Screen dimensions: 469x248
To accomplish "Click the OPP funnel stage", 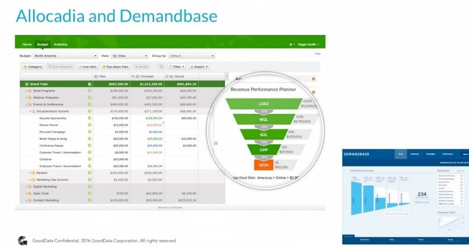I will (264, 150).
